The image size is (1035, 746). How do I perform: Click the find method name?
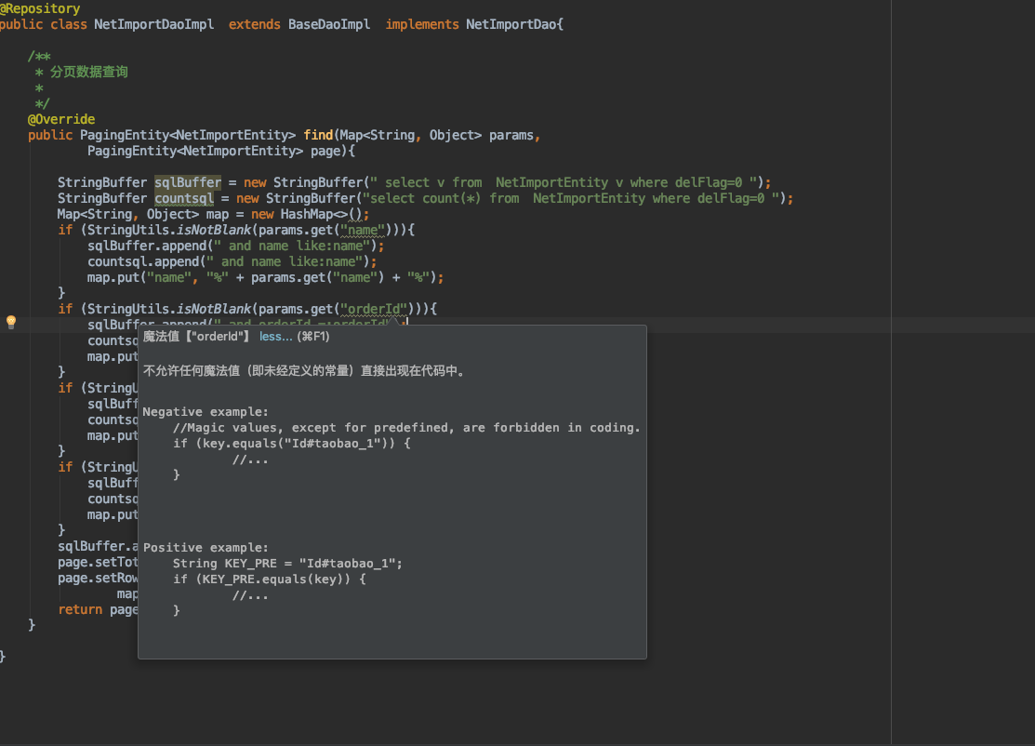point(318,135)
